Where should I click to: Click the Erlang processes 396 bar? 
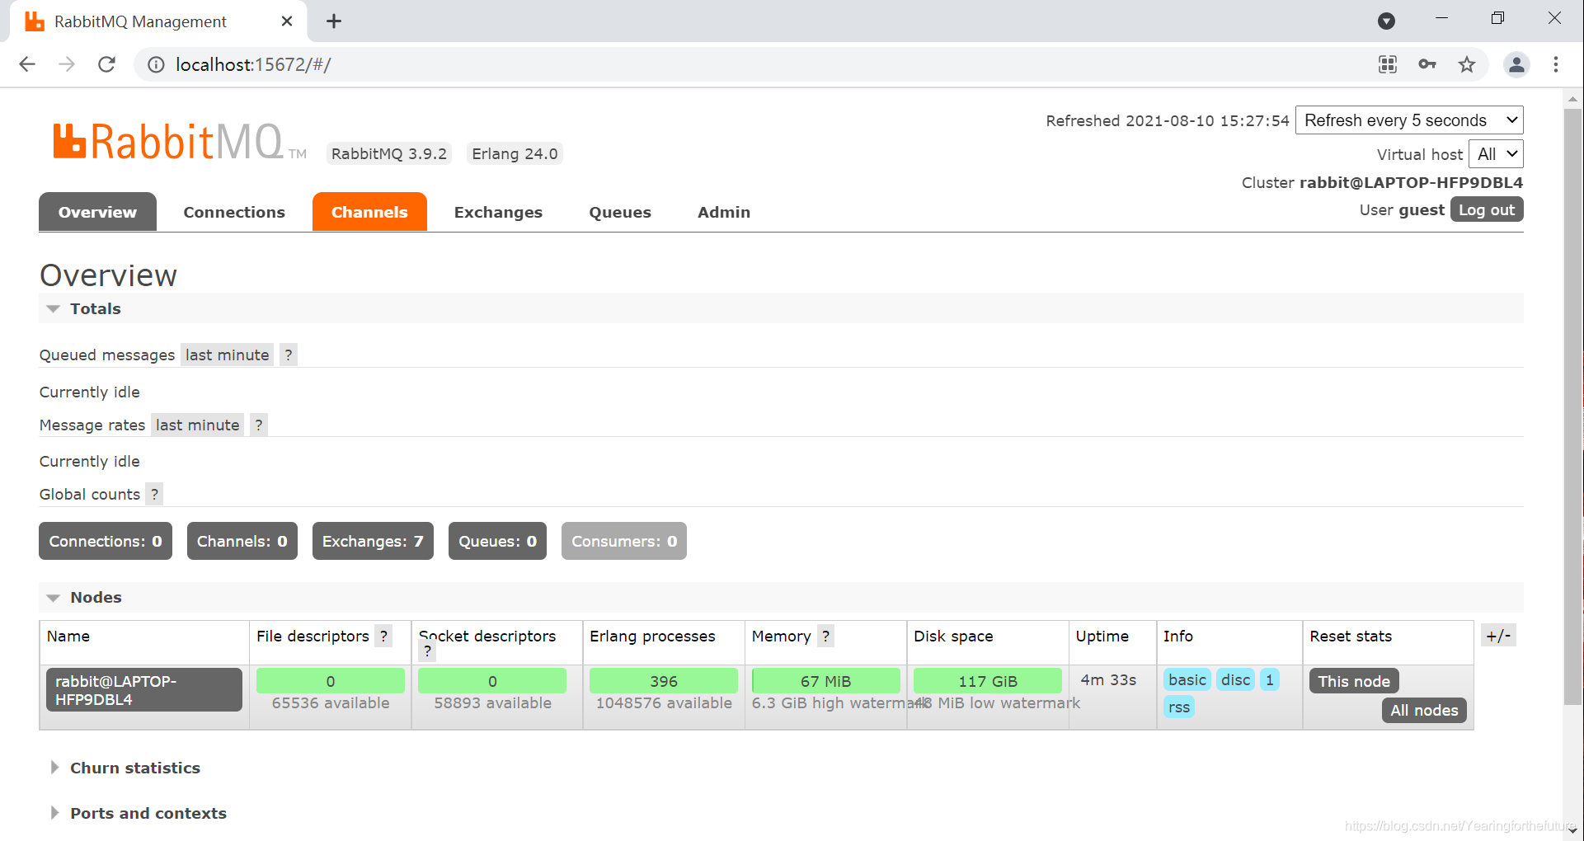(x=664, y=681)
